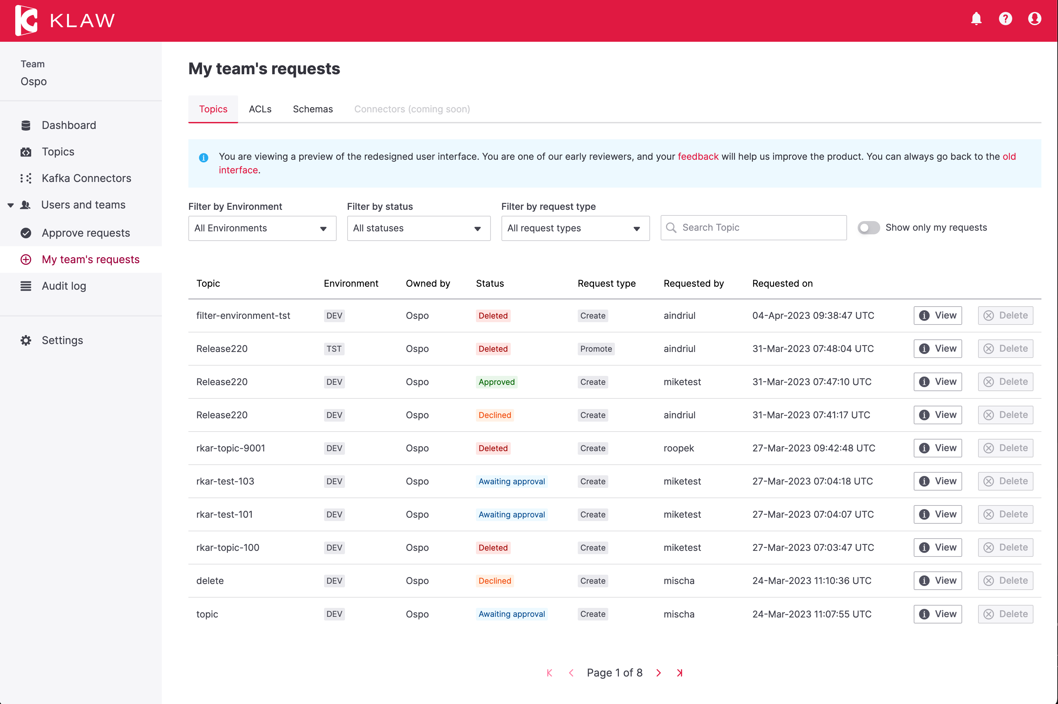Open the Filter by status dropdown
The height and width of the screenshot is (704, 1058).
click(418, 228)
